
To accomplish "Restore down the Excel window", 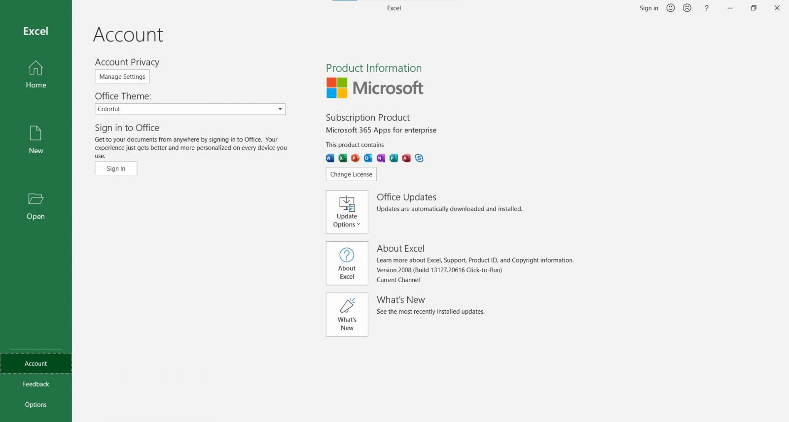I will 753,8.
